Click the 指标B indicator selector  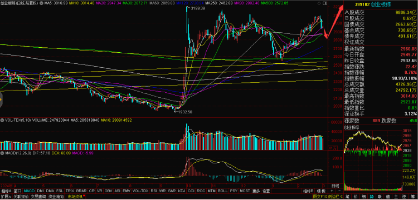tap(308, 191)
